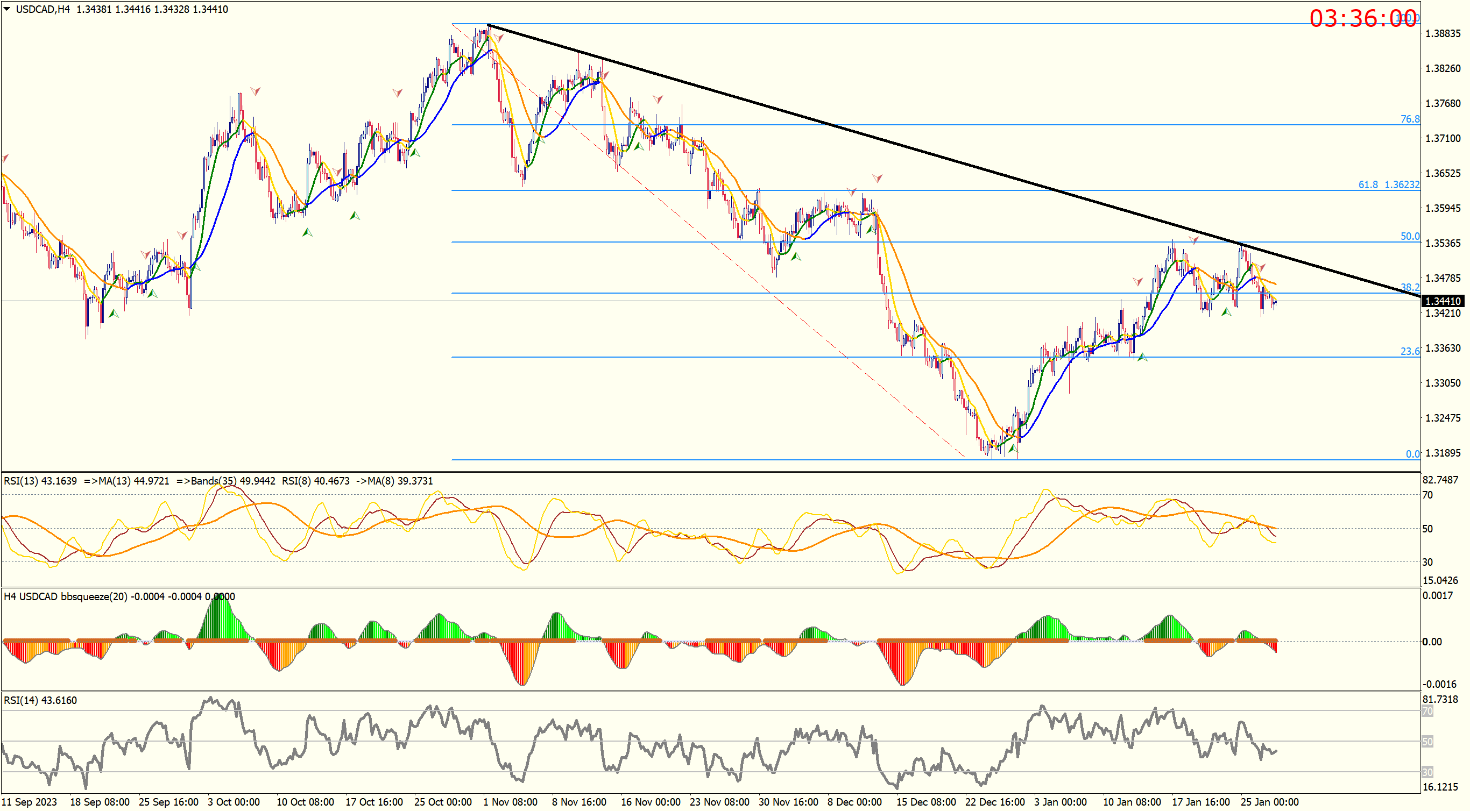Click the red down-arrow signal near chart peak
Image resolution: width=1470 pixels, height=811 pixels.
[x=499, y=38]
